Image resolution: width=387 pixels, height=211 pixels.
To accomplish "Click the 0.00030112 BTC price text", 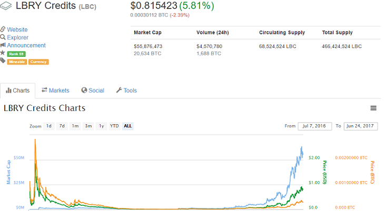I will point(149,15).
